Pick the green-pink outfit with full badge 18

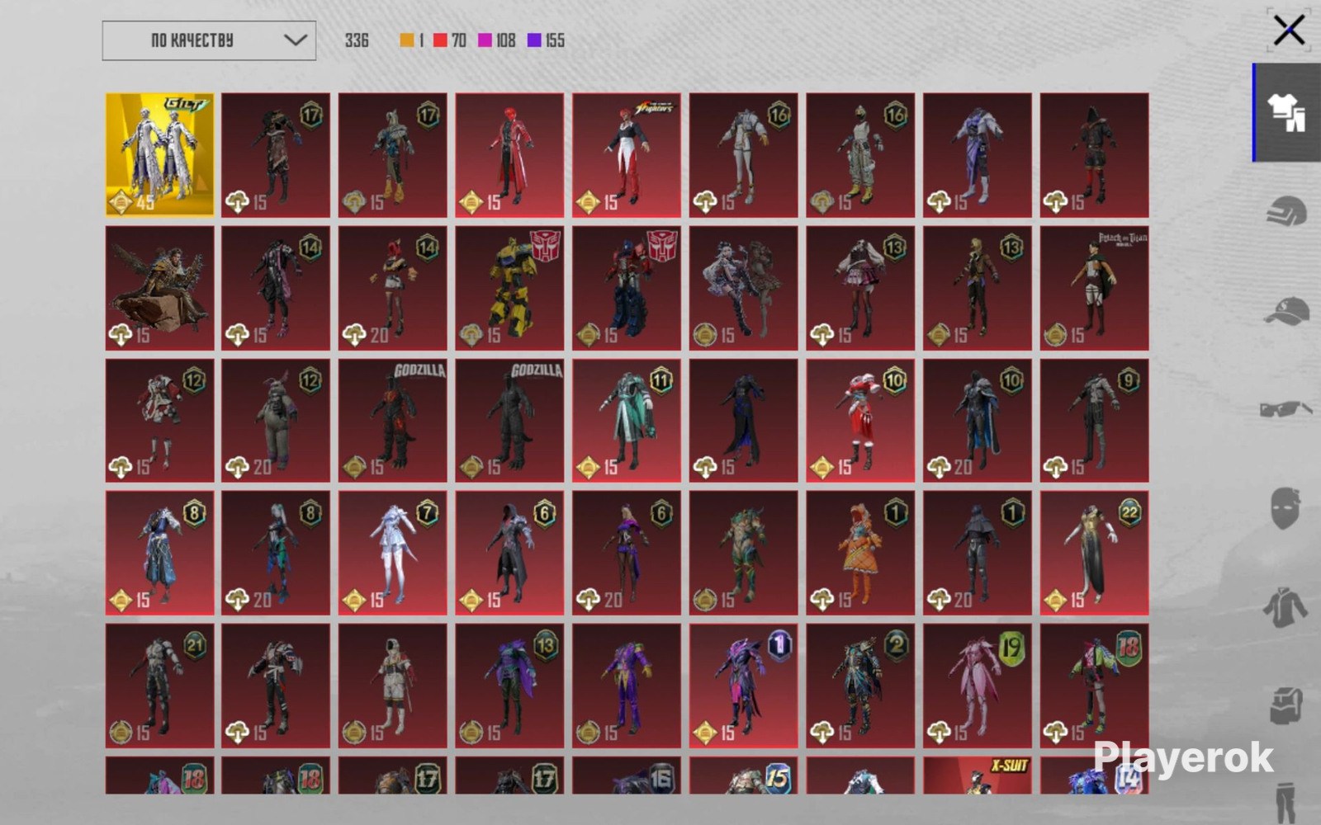coord(1094,686)
